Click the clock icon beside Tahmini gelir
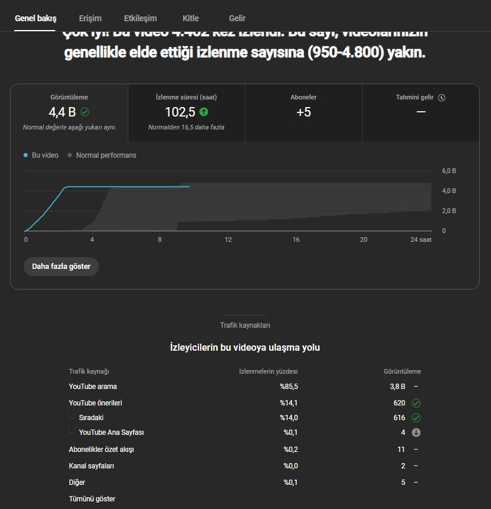The image size is (491, 509). point(442,98)
